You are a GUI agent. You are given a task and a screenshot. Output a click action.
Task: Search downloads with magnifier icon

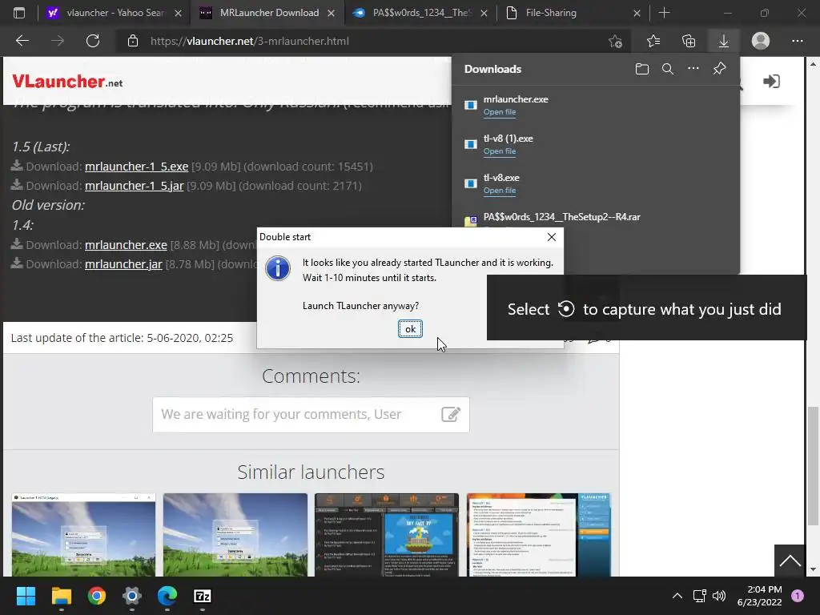click(667, 69)
